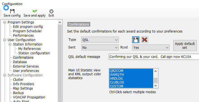Click the Exit power icon
199x102 pixels.
coord(51,11)
